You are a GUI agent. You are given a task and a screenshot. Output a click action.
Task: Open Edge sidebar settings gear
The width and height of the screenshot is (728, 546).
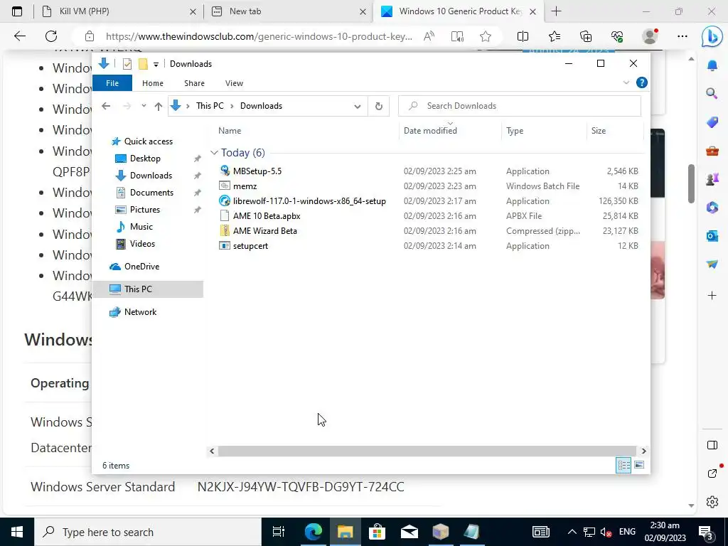tap(712, 502)
